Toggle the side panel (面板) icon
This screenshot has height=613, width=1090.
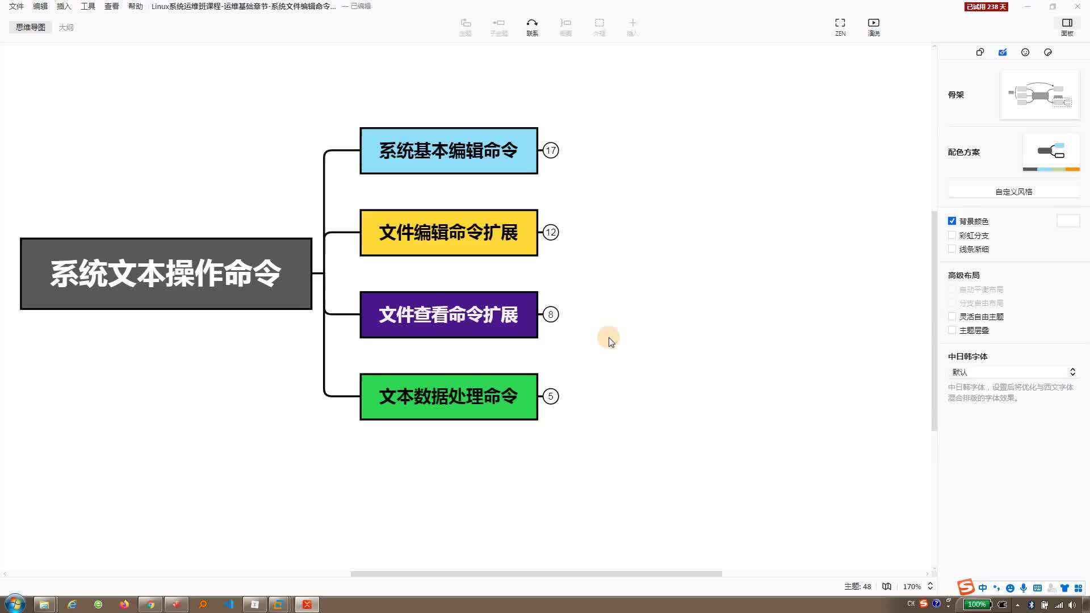tap(1067, 27)
